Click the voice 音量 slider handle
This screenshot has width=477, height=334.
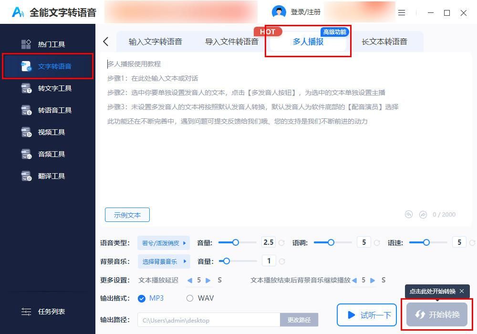(236, 242)
